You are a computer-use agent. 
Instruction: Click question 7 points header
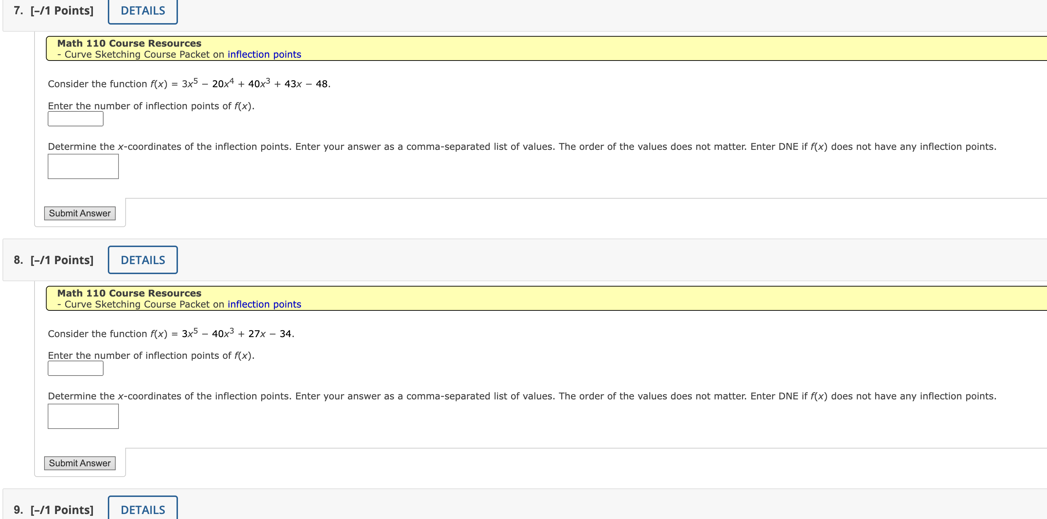(54, 11)
